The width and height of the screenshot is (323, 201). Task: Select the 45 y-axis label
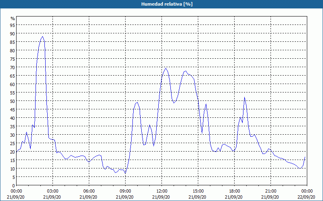(x=13, y=109)
